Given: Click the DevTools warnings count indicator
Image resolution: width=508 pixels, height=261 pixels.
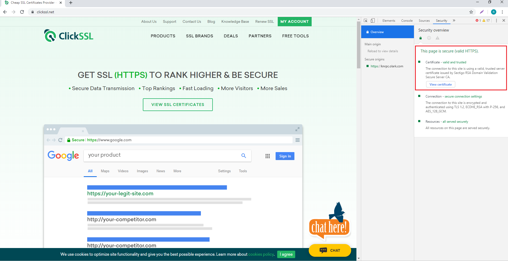Looking at the screenshot, I should (486, 20).
